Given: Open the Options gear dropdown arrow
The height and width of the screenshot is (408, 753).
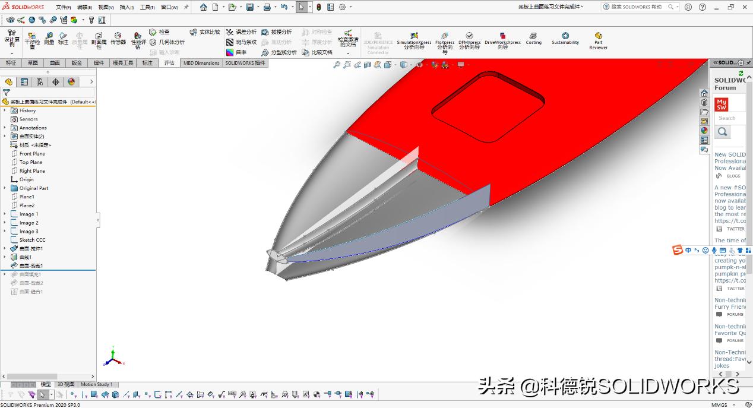Looking at the screenshot, I should (350, 7).
